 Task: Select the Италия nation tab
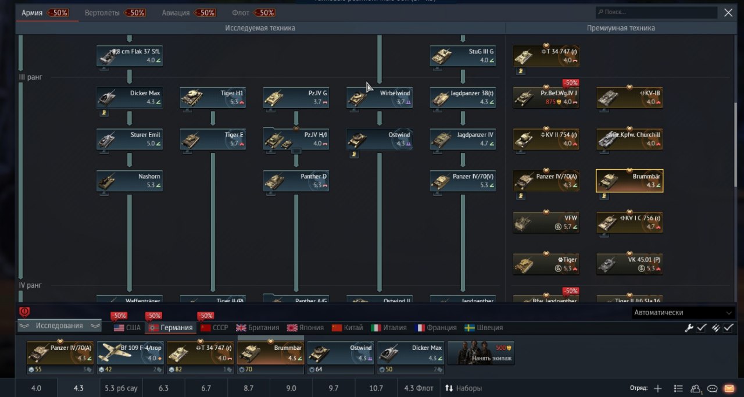pyautogui.click(x=389, y=328)
